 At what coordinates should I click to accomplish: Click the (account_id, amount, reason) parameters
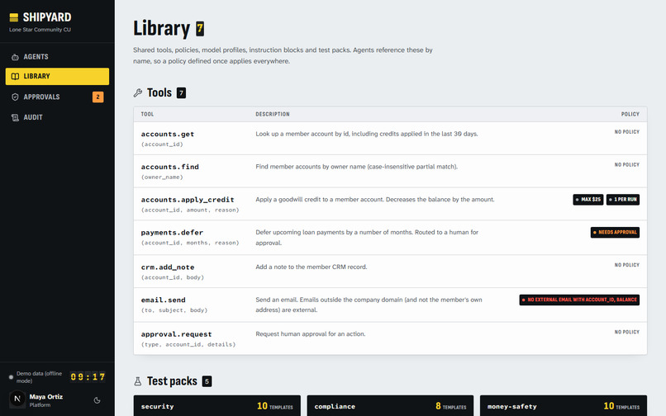(x=190, y=210)
